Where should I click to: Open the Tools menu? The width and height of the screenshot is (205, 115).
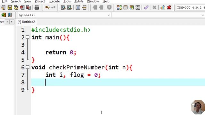(x=67, y=1)
